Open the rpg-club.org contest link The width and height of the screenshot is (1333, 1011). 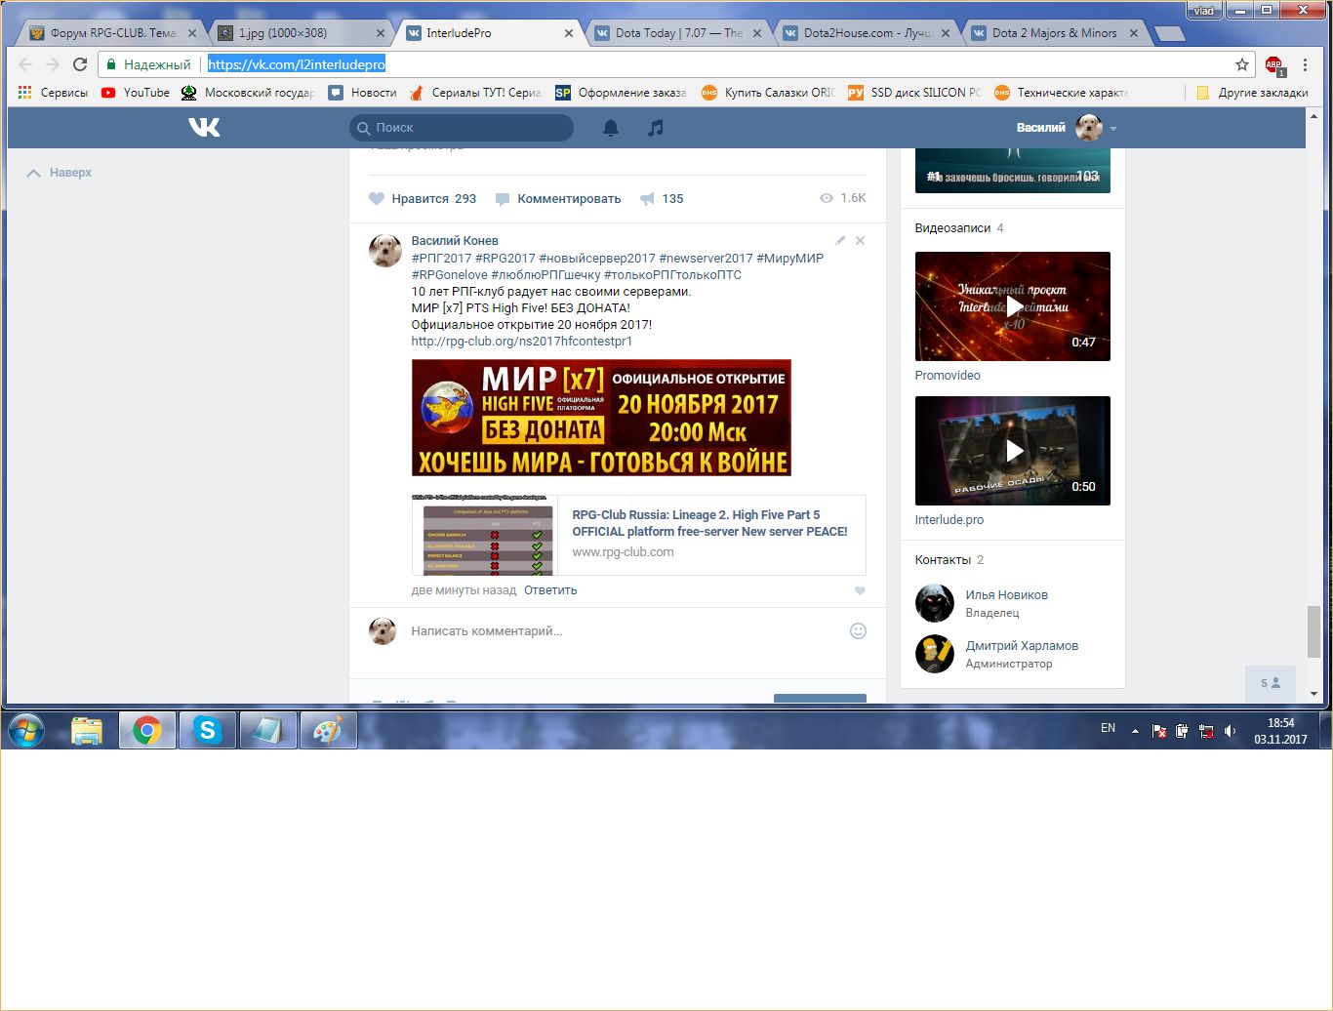pyautogui.click(x=521, y=342)
